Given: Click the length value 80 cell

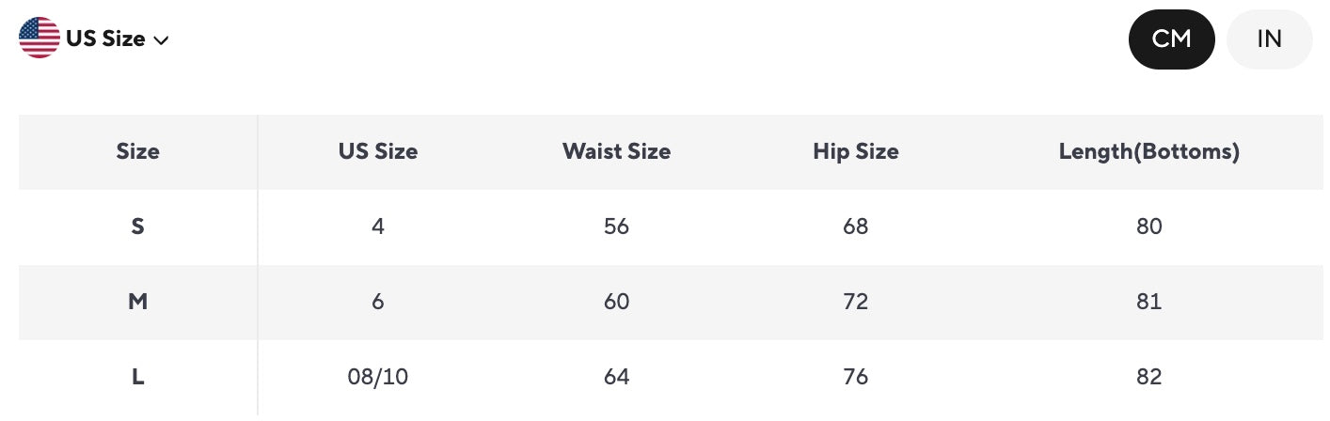Looking at the screenshot, I should coord(1149,226).
